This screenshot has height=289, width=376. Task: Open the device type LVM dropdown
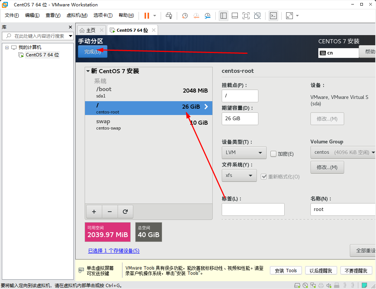click(244, 153)
